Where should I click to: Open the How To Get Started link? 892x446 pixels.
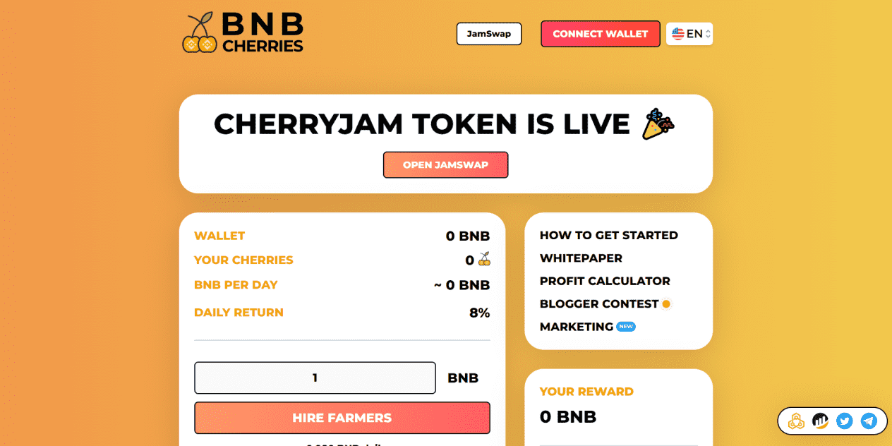pyautogui.click(x=609, y=235)
